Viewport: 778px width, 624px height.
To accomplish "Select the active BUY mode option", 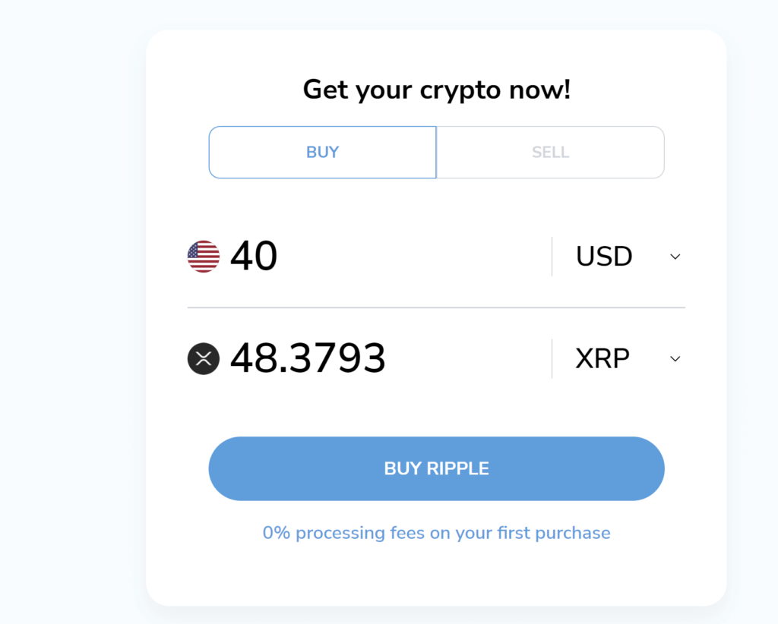I will (x=322, y=152).
